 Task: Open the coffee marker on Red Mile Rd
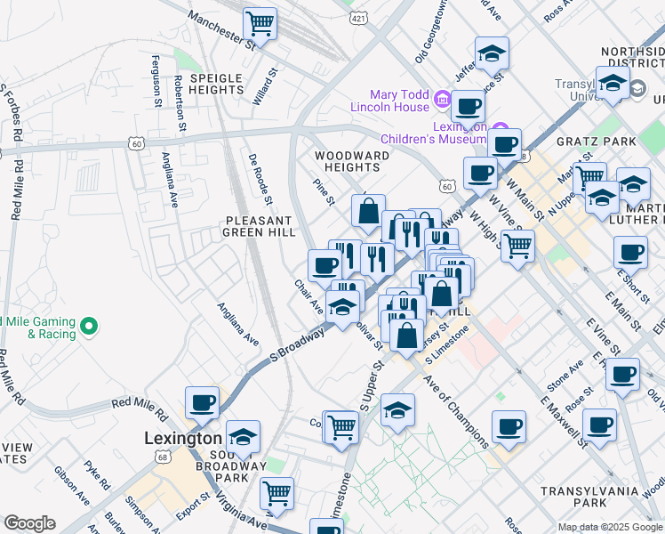[203, 403]
